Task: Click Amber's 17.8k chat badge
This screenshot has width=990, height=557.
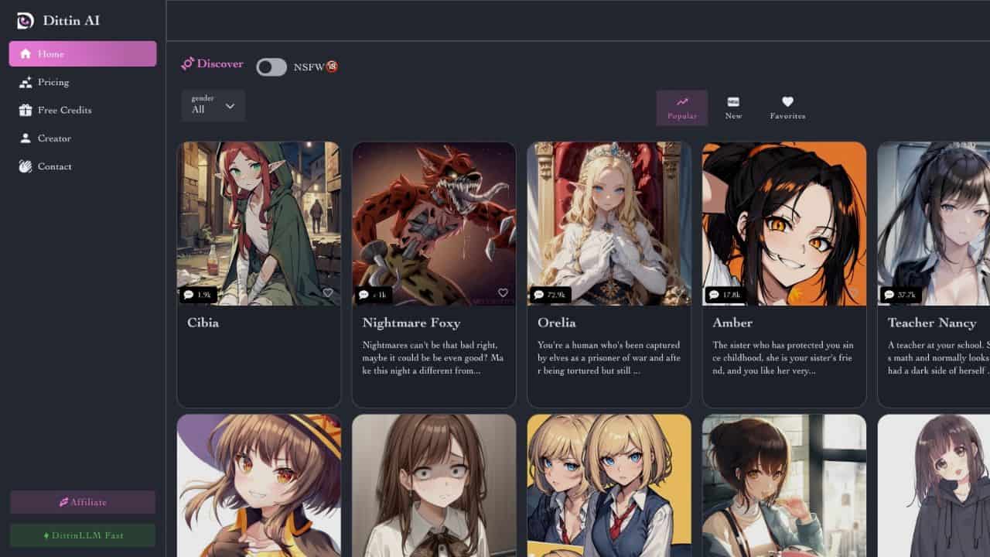Action: click(x=725, y=295)
